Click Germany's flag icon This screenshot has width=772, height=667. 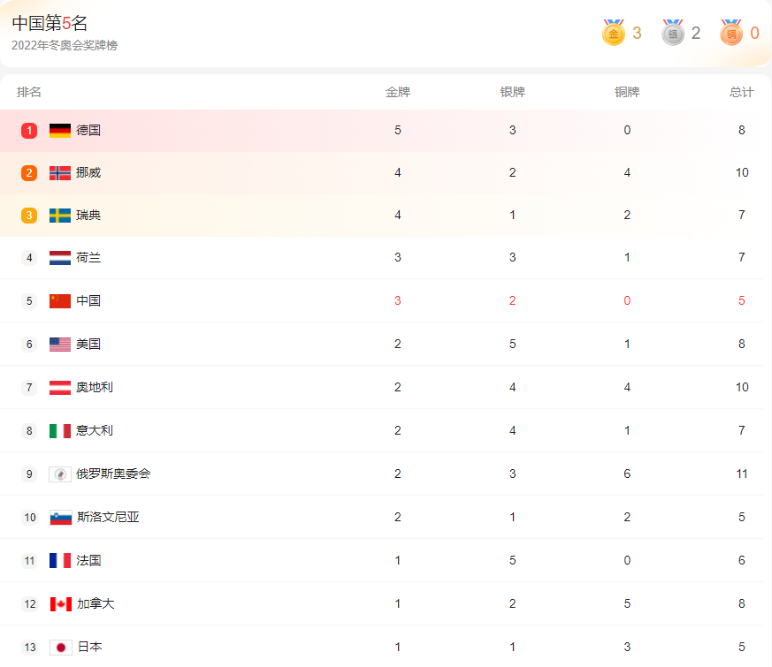(60, 131)
